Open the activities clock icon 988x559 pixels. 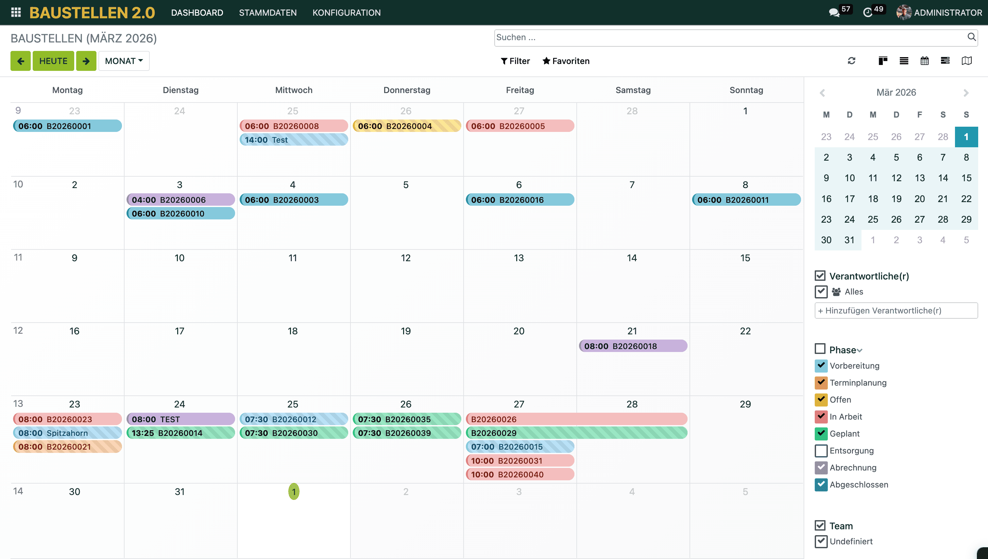[x=867, y=12]
